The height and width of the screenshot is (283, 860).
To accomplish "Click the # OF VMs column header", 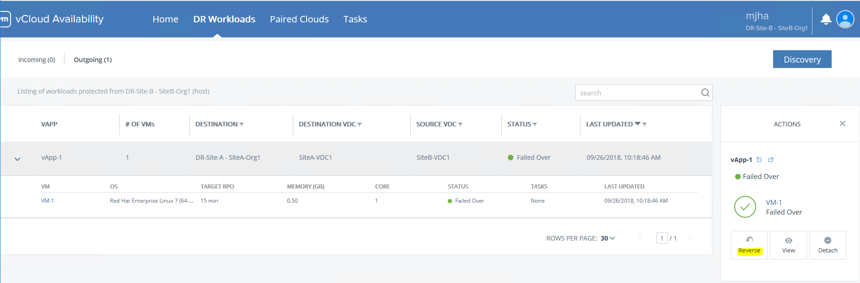I will 140,124.
